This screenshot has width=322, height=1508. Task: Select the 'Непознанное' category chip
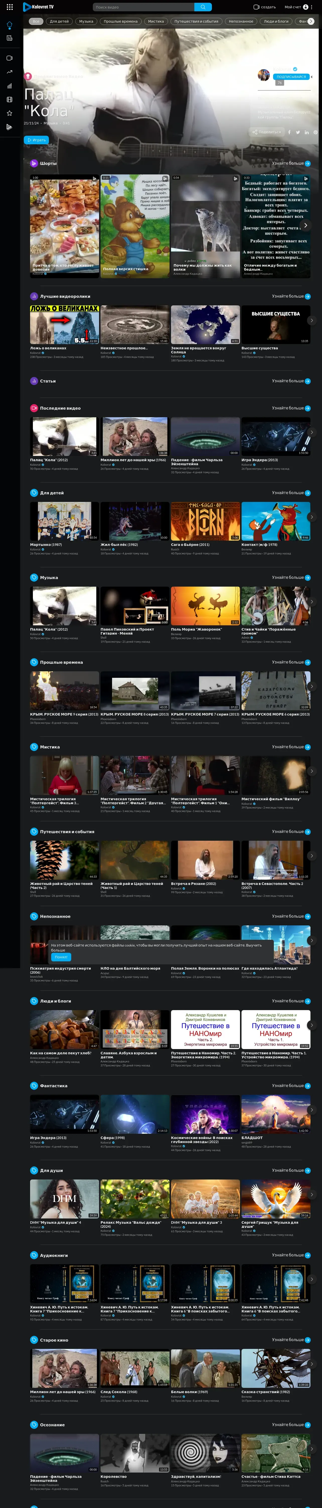[241, 21]
